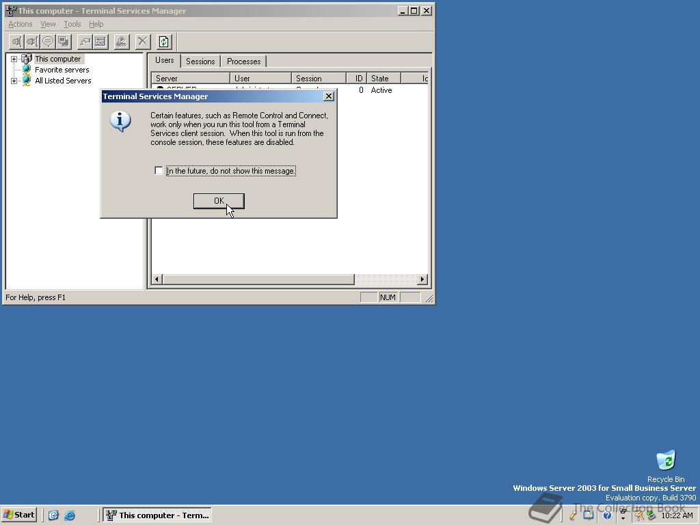Click OK in the Terminal Services Manager dialog

[219, 201]
